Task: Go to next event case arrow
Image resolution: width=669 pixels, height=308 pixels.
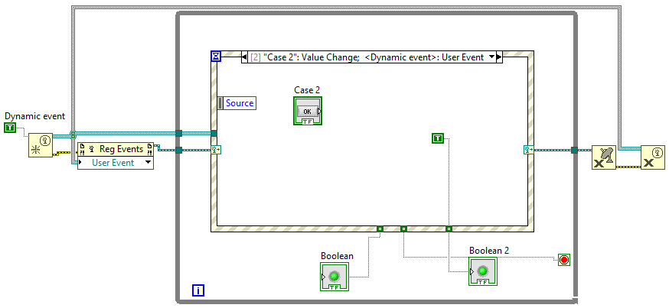Action: tap(500, 57)
